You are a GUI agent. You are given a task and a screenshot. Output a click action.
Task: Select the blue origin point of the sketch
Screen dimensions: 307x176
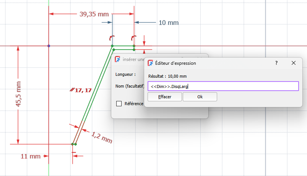click(49, 46)
